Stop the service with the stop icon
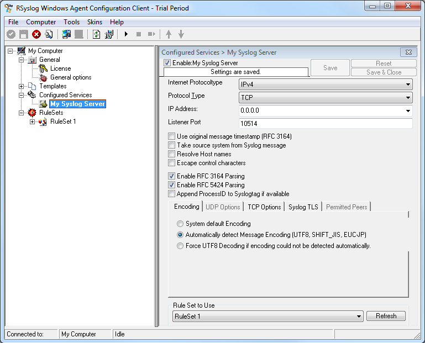The width and height of the screenshot is (425, 343). click(139, 34)
